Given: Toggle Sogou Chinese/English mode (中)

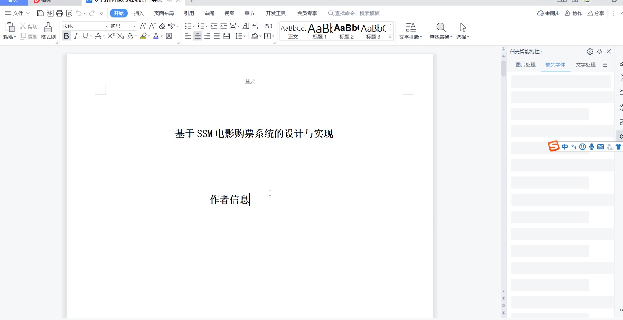Looking at the screenshot, I should coord(565,147).
